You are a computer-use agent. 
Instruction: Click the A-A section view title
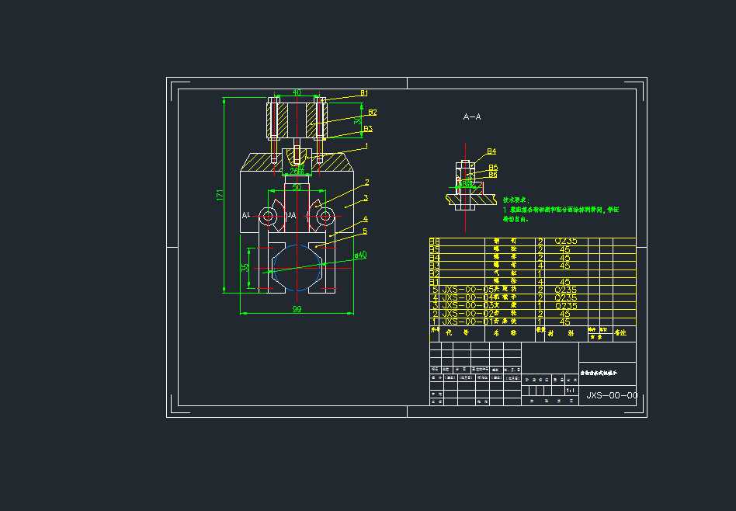(472, 116)
